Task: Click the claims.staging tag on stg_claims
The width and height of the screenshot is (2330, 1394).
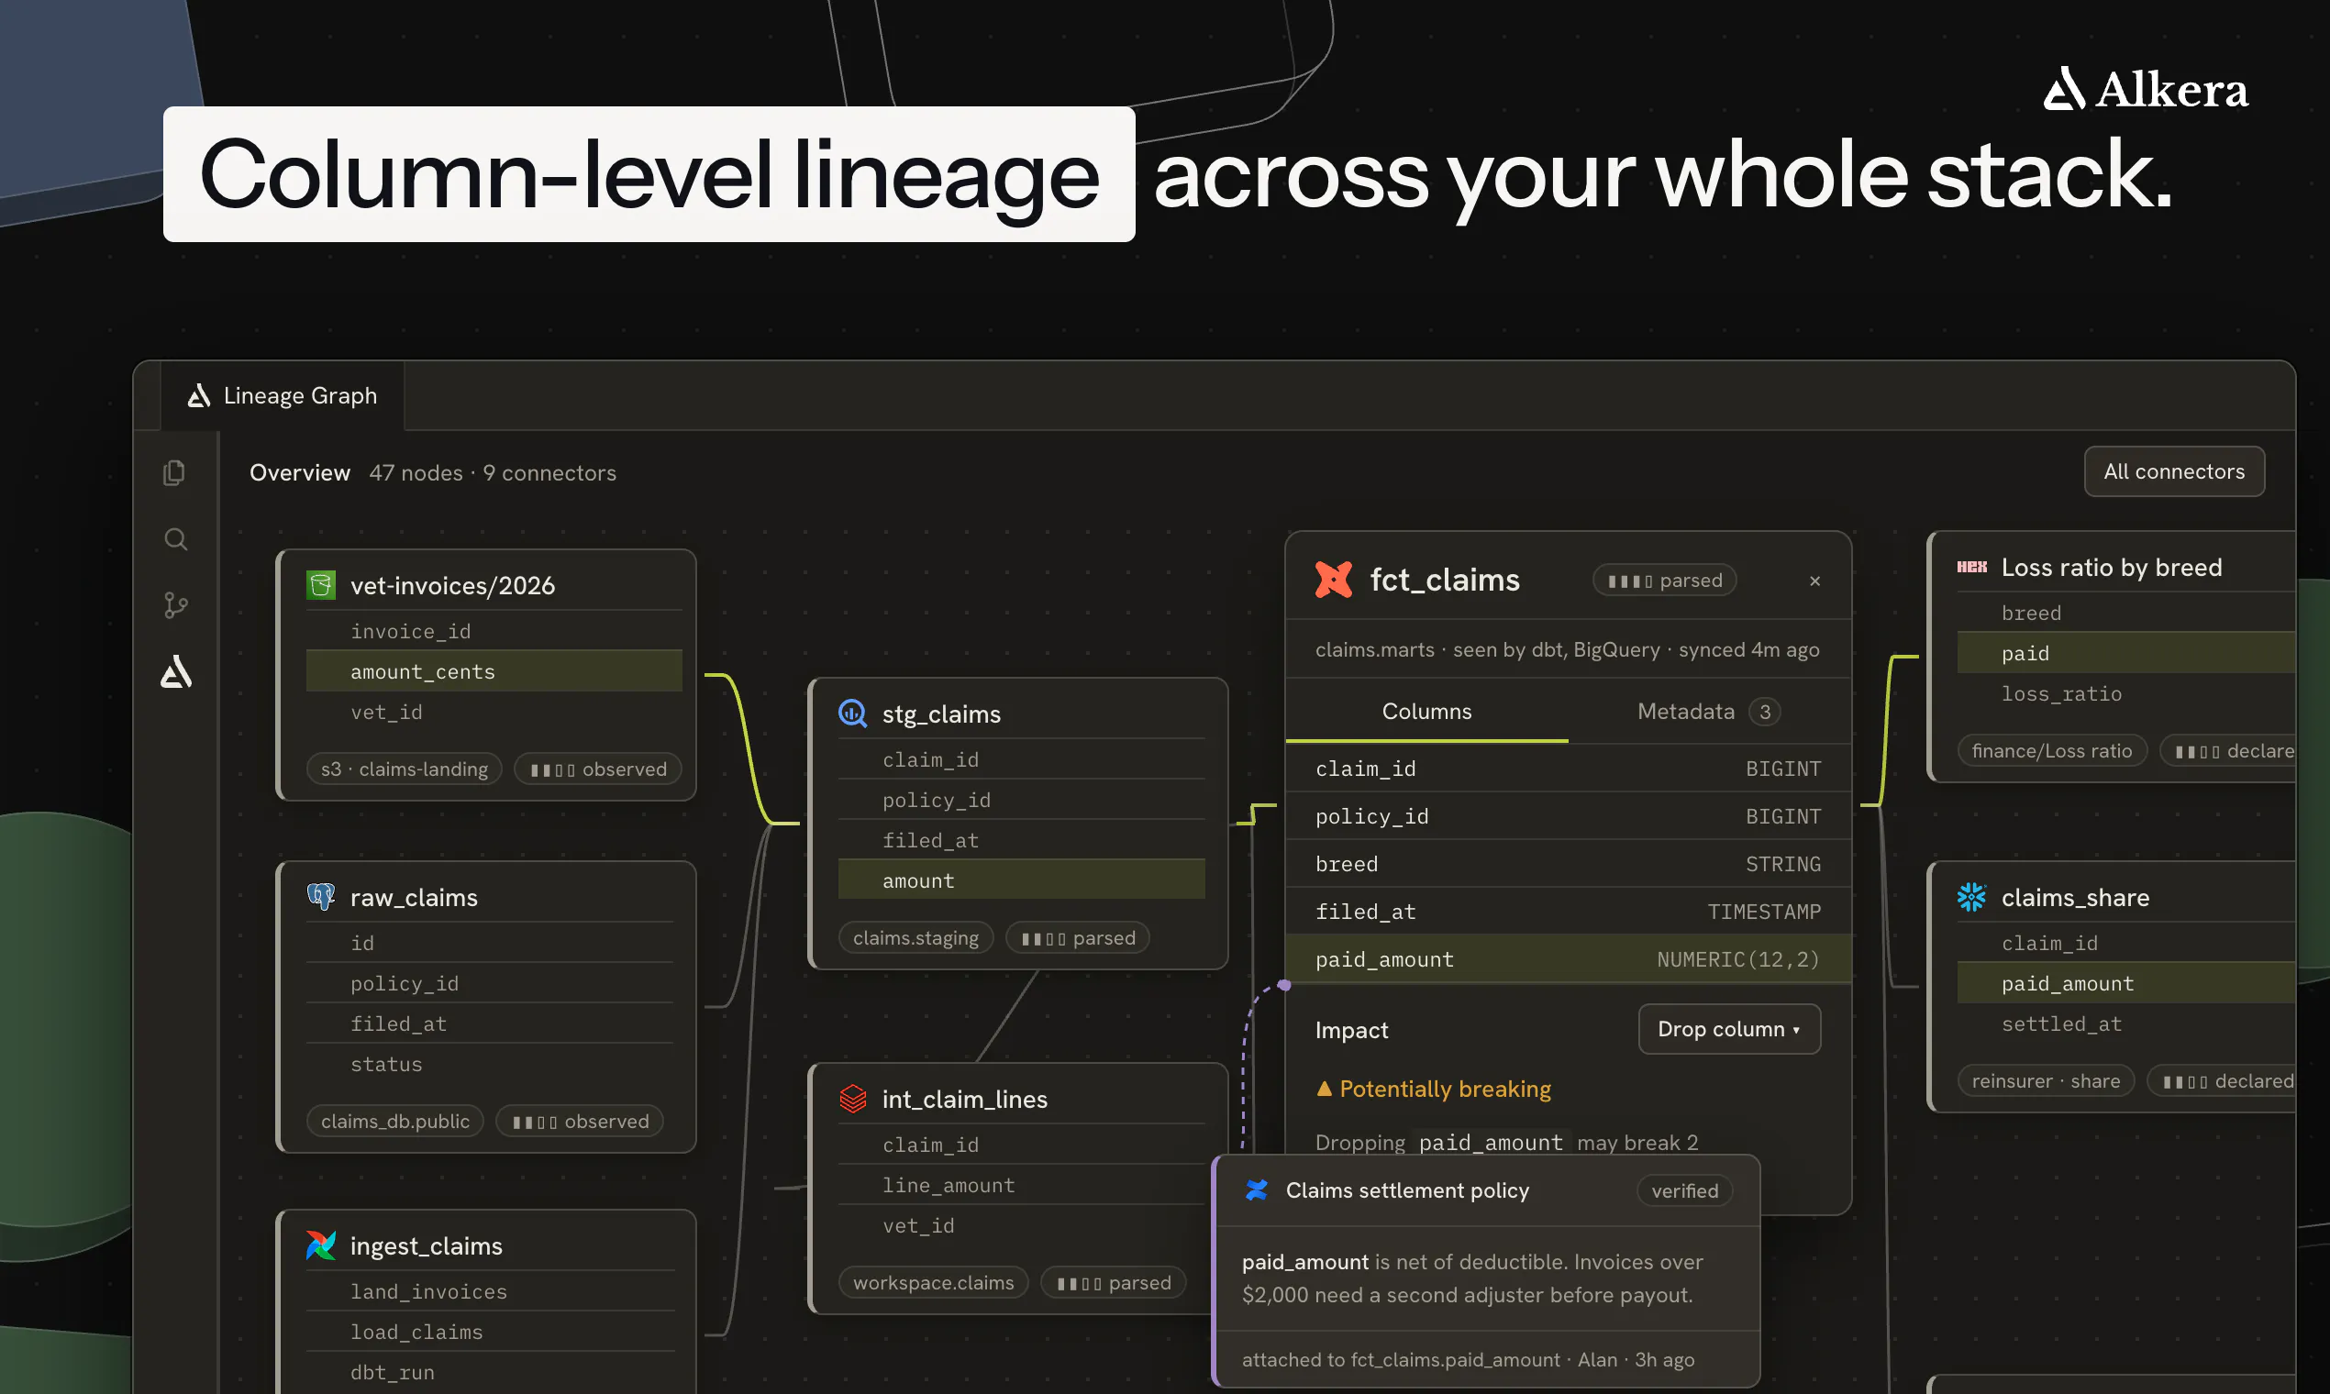Action: coord(915,937)
